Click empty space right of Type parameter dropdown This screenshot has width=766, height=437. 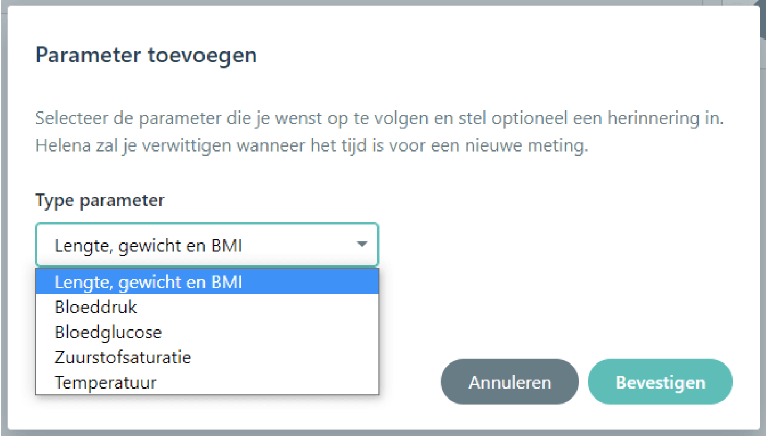click(x=557, y=245)
